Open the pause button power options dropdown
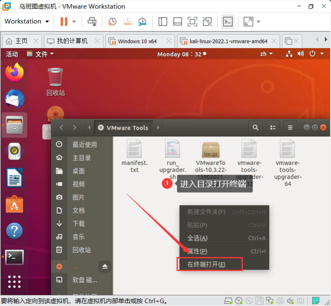The image size is (331, 306). pos(74,21)
